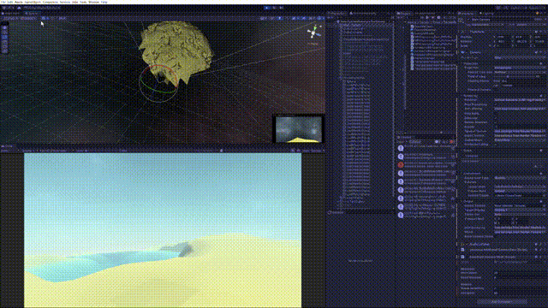Image resolution: width=548 pixels, height=308 pixels.
Task: Open the Projection dropdown in Camera
Action: click(x=521, y=68)
